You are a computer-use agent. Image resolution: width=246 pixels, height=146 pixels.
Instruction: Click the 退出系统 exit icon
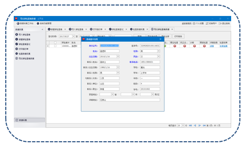(220, 23)
